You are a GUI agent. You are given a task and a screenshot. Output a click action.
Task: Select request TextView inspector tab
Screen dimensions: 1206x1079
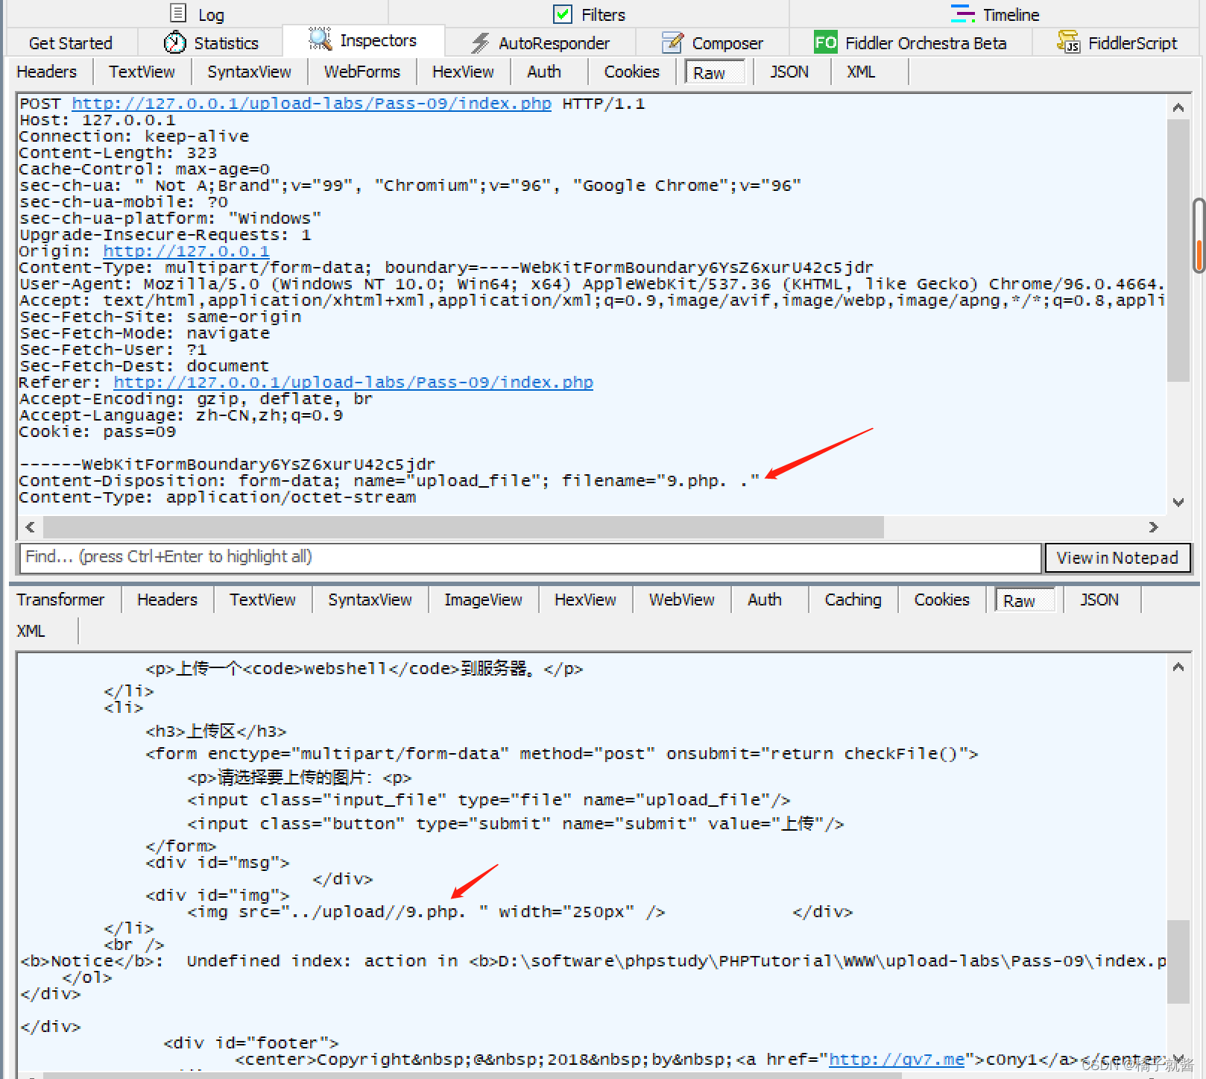coord(142,72)
